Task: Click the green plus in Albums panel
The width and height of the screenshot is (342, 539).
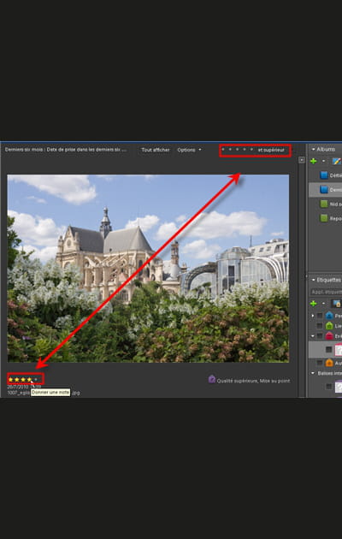Action: pyautogui.click(x=313, y=161)
